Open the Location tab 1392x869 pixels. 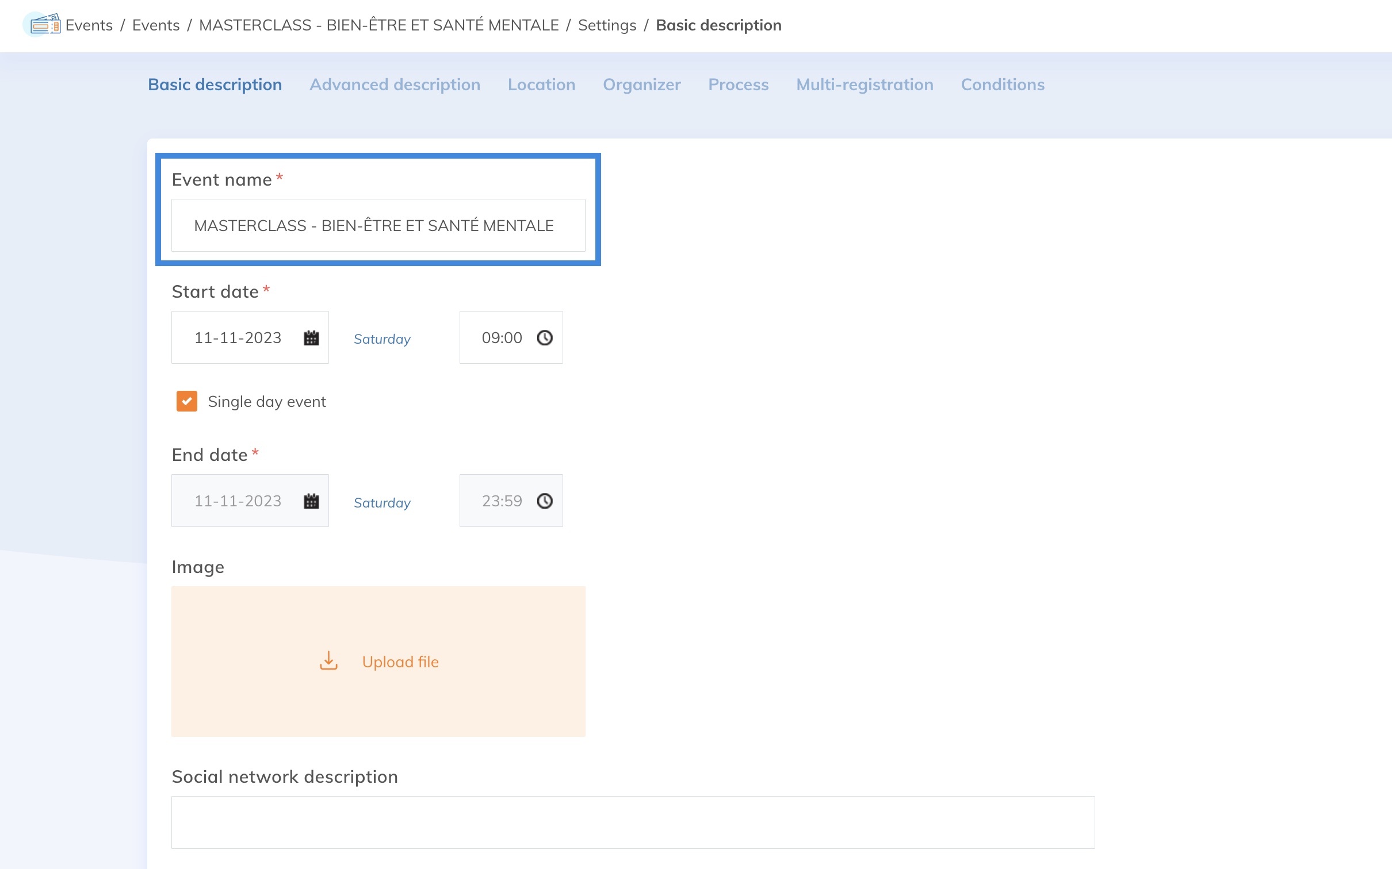pos(541,84)
